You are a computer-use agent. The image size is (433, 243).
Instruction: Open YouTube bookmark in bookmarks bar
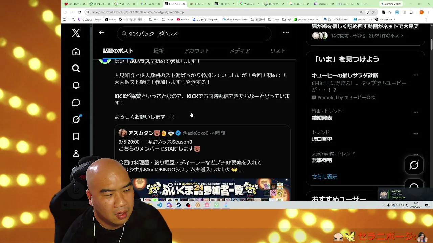click(183, 20)
